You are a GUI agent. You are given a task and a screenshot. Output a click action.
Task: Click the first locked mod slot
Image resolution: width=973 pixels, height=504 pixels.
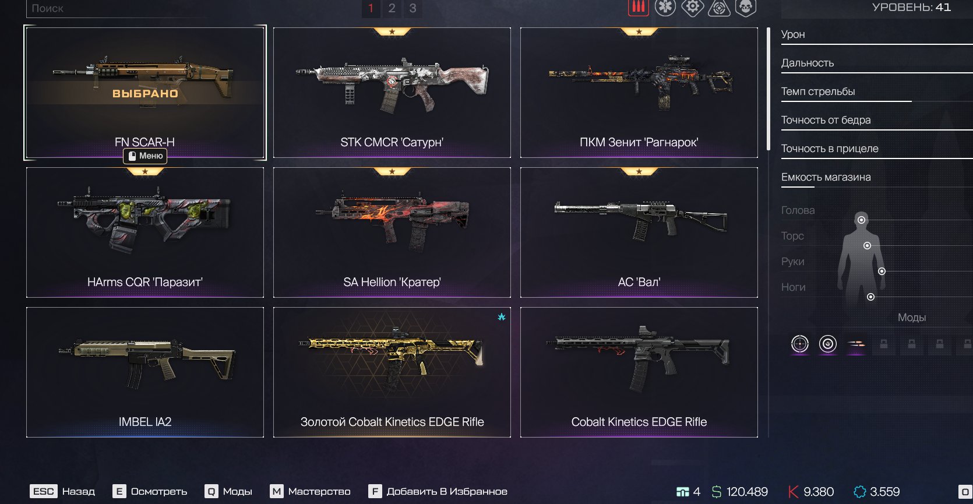(x=884, y=344)
